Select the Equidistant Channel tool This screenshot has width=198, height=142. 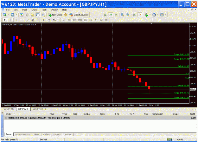click(x=33, y=20)
